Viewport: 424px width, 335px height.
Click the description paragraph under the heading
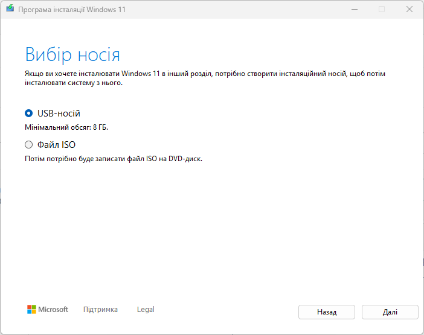point(205,78)
